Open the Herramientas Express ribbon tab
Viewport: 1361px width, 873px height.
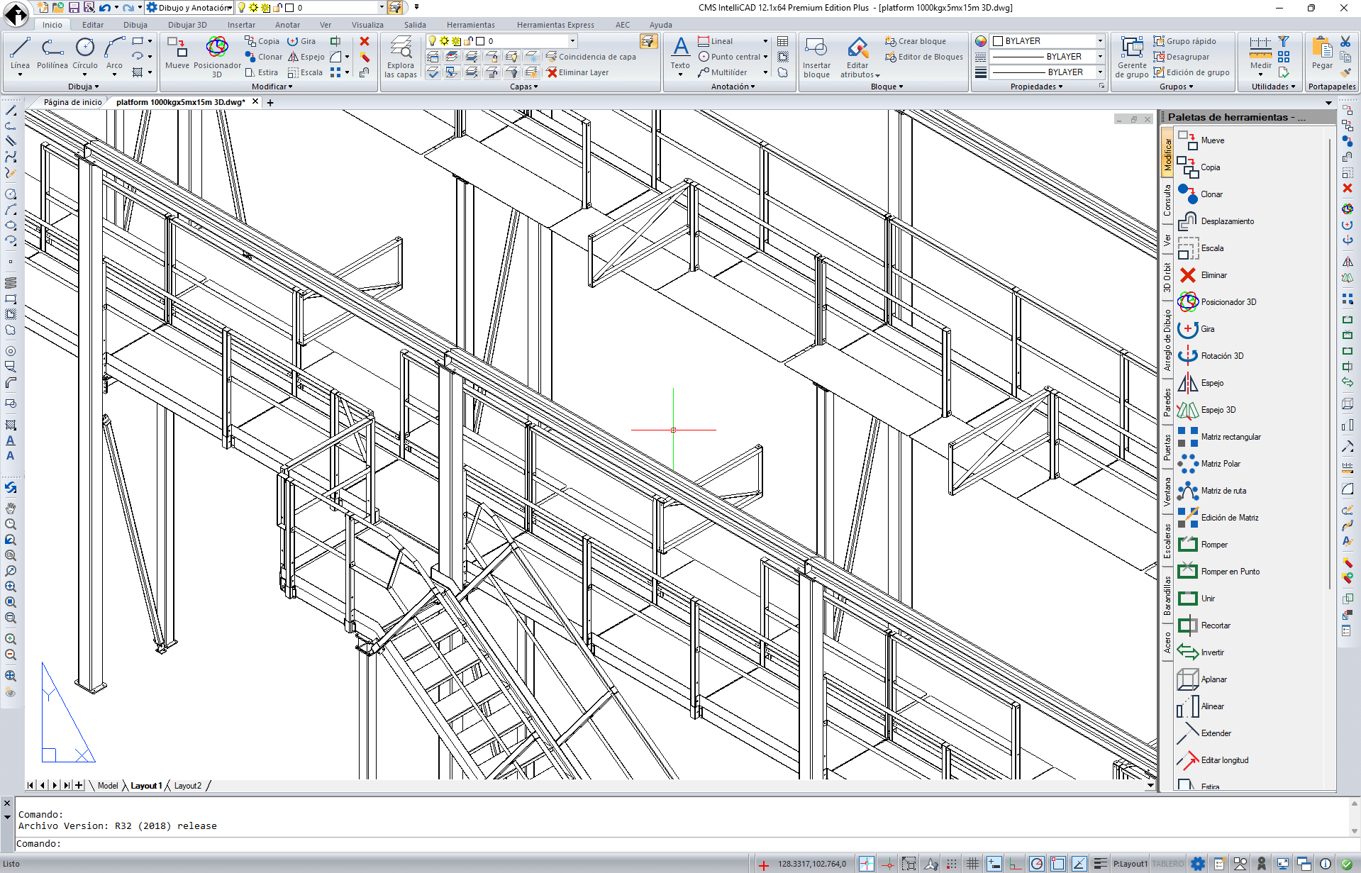pyautogui.click(x=555, y=25)
